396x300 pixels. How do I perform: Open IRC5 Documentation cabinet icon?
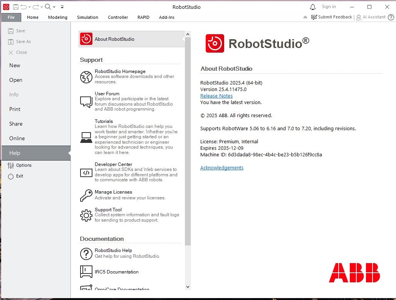86,272
